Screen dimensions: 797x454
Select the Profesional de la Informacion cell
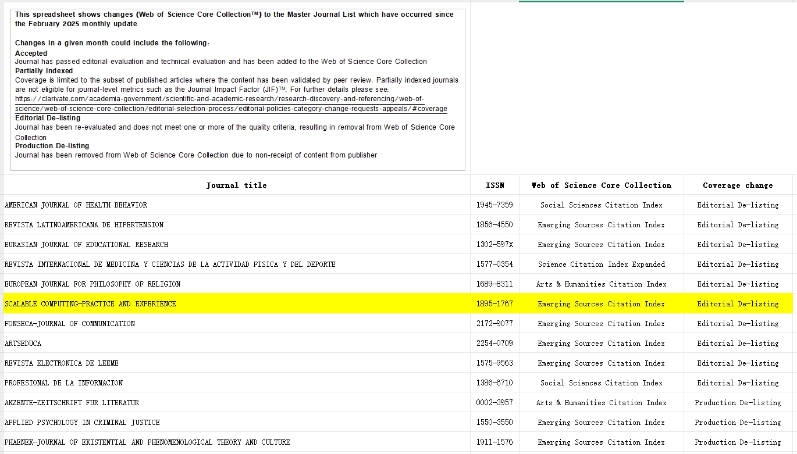tap(237, 382)
